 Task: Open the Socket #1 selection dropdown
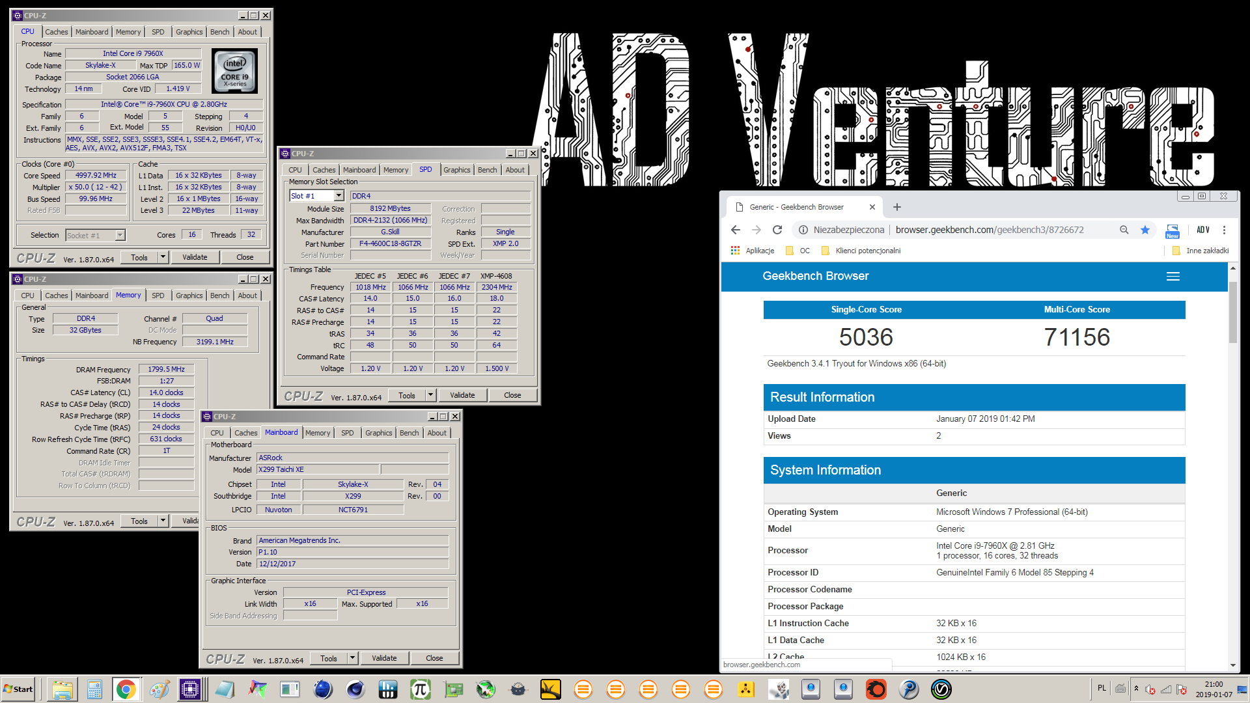pyautogui.click(x=120, y=235)
